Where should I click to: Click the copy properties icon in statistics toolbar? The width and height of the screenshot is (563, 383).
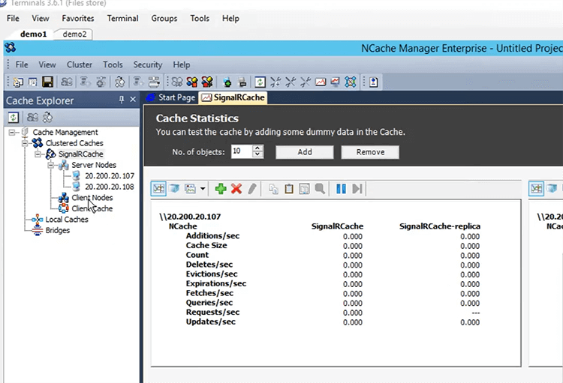(273, 189)
